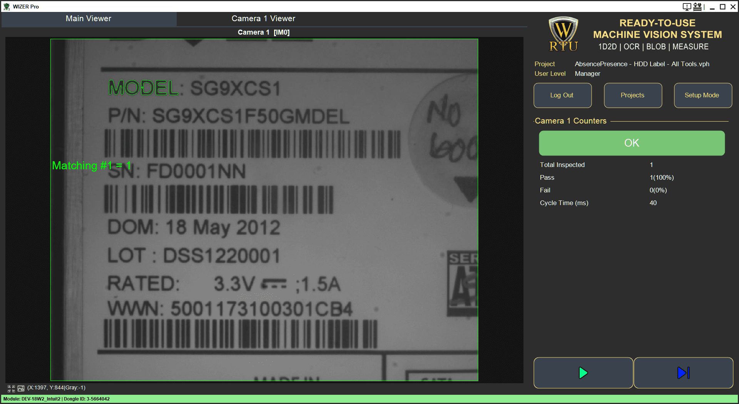Image resolution: width=739 pixels, height=404 pixels.
Task: Click the 'Fail' counter label
Action: [x=545, y=190]
